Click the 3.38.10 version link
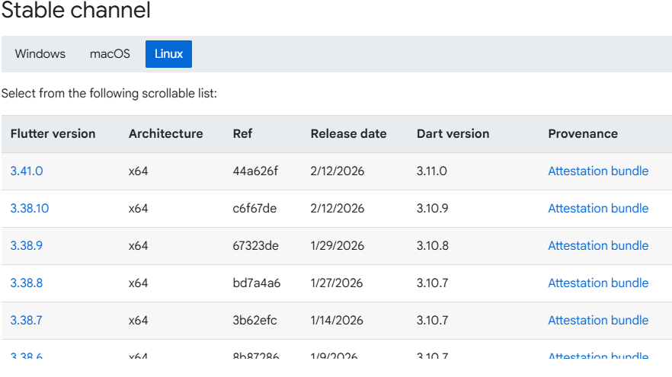The image size is (672, 377). point(30,209)
